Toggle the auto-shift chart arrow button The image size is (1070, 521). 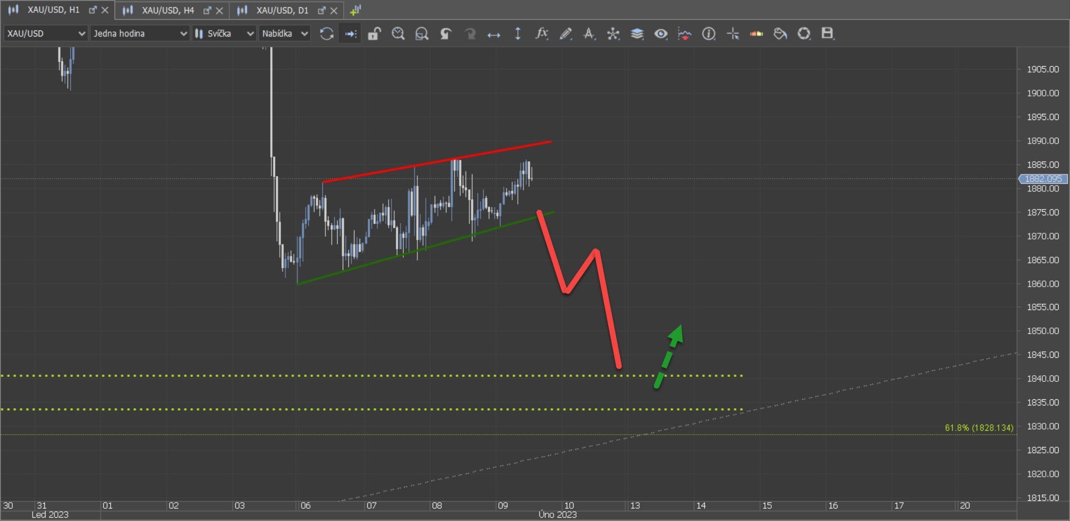pos(350,34)
